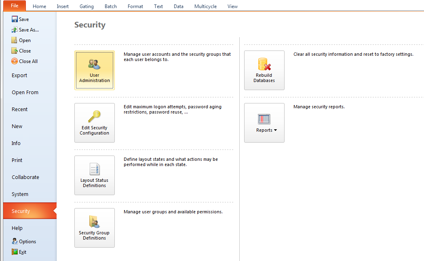Screen dimensions: 424x261
Task: Click the Rebuild Databases icon
Action: coord(264,65)
